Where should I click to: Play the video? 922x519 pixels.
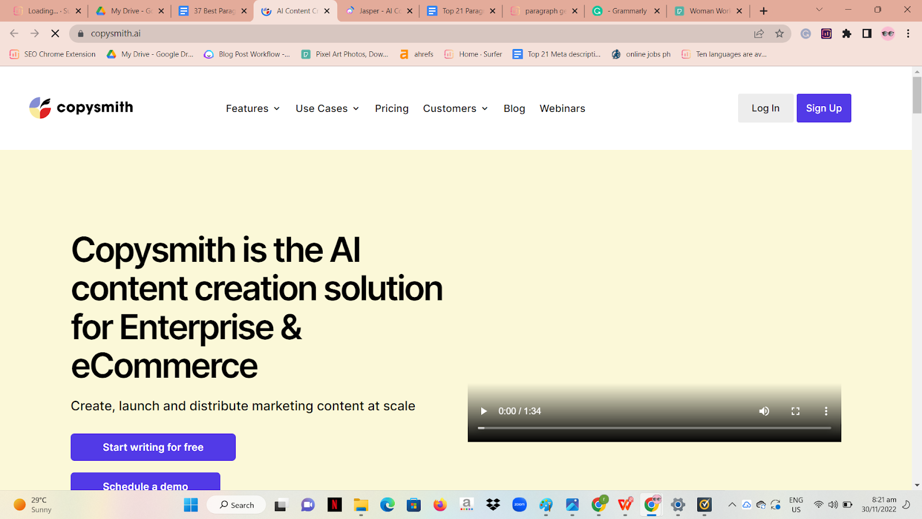(483, 411)
